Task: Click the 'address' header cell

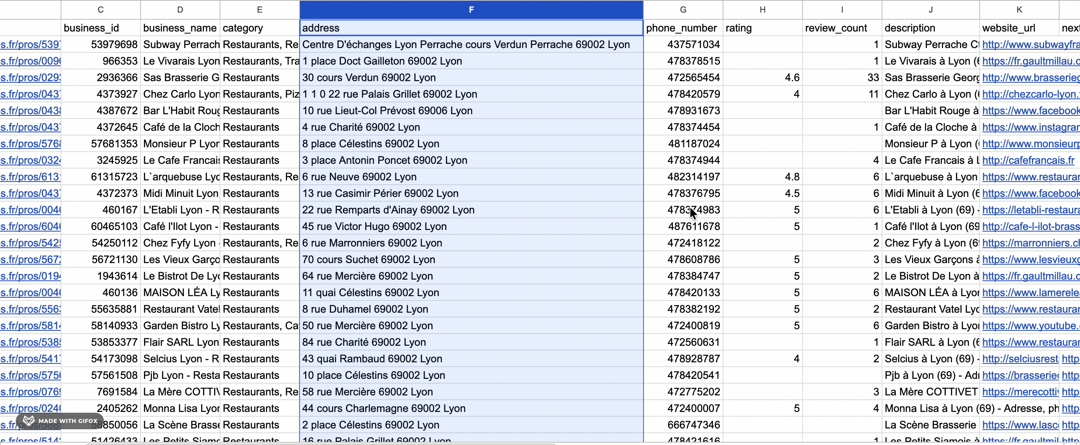Action: click(471, 28)
